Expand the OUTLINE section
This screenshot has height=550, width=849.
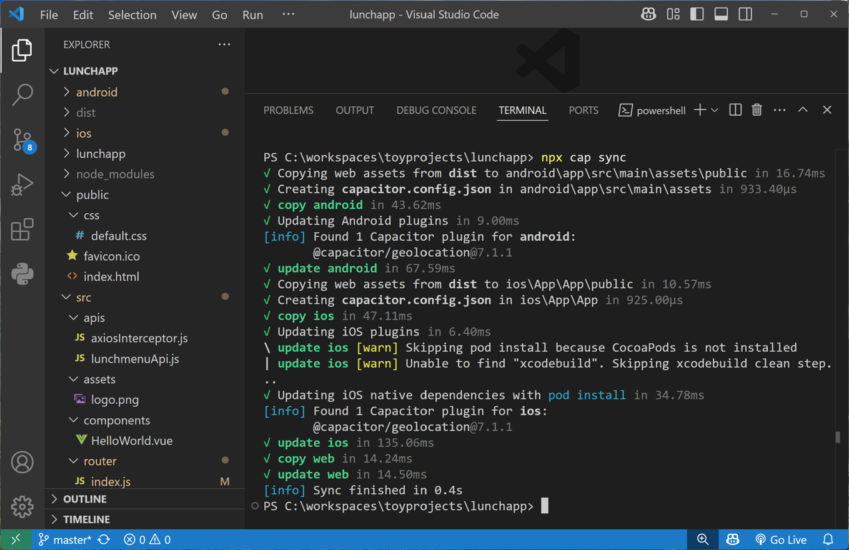click(145, 499)
